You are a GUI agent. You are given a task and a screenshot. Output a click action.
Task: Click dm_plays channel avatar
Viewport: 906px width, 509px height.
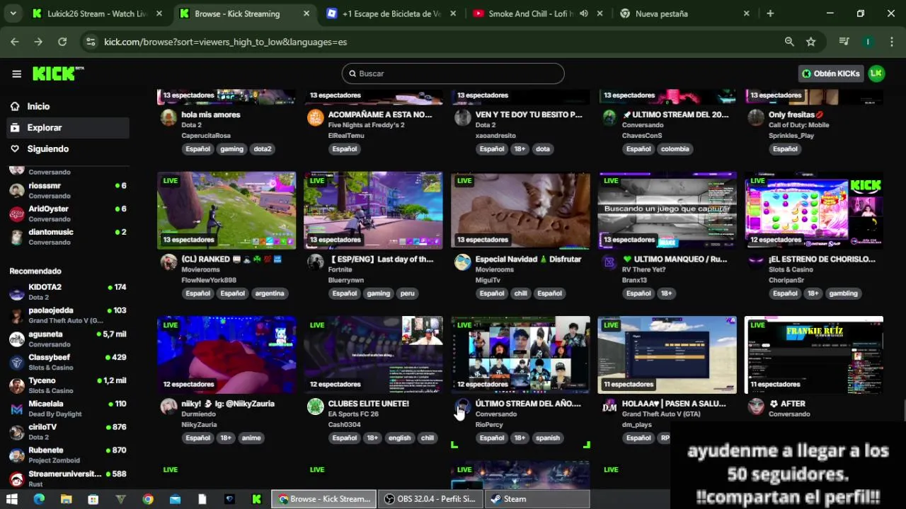609,406
